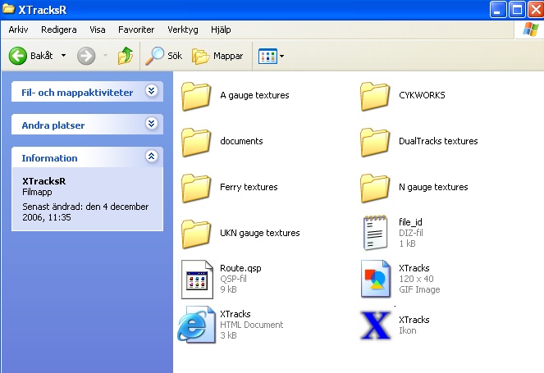Open the Redigera menu
The height and width of the screenshot is (373, 544).
[59, 30]
